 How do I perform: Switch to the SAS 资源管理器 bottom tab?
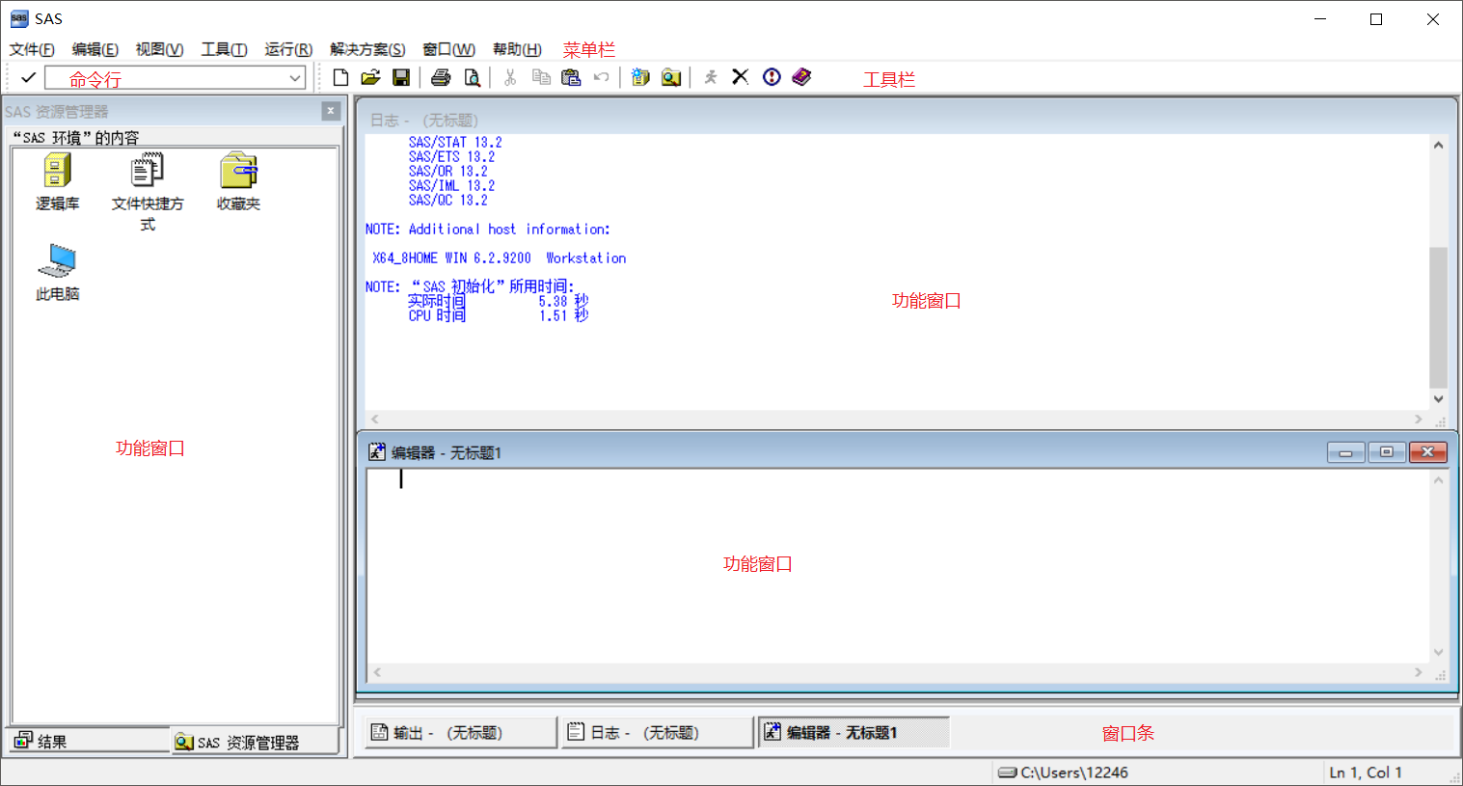pos(255,742)
